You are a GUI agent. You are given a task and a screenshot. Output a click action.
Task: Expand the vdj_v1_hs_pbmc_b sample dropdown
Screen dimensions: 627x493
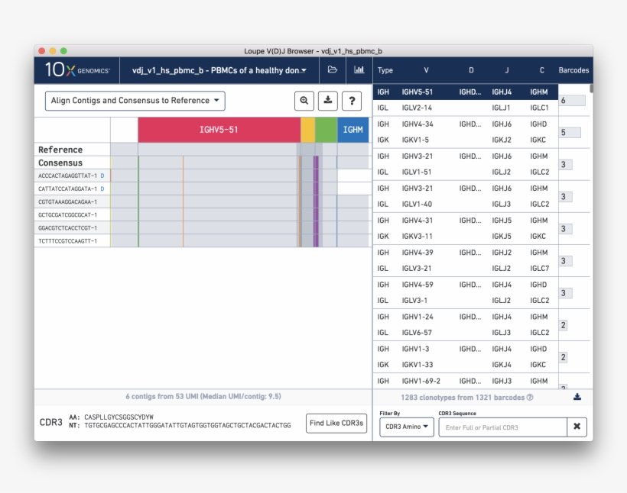[x=219, y=70]
